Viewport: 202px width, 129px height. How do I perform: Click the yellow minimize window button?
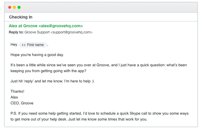[14, 7]
